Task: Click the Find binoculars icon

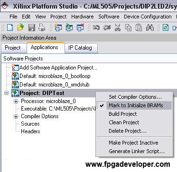Action: [x=149, y=28]
